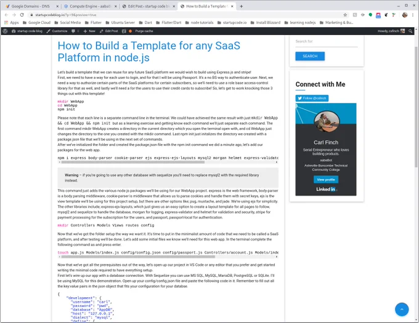This screenshot has height=323, width=419.
Task: Switch to Compute Engine tab
Action: (90, 6)
